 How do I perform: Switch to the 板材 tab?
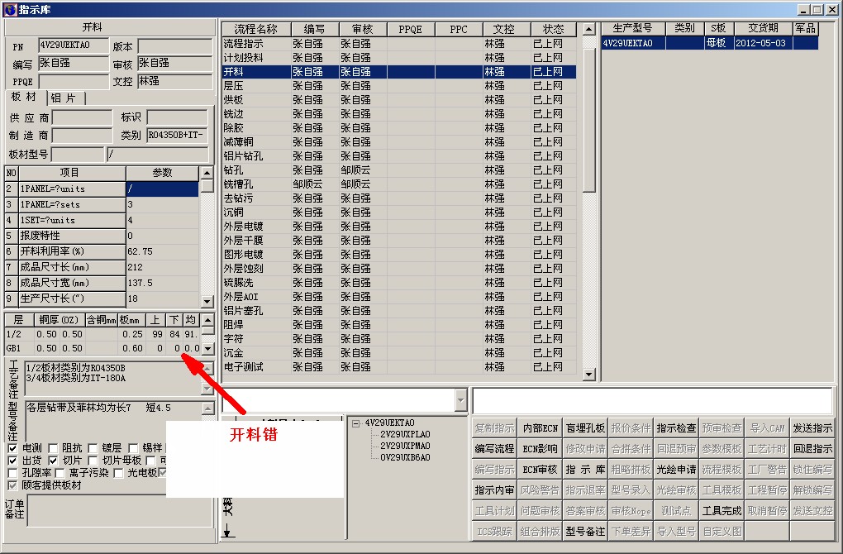[24, 97]
